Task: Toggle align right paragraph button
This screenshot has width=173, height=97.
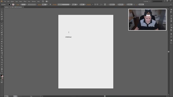Action: pos(97,5)
